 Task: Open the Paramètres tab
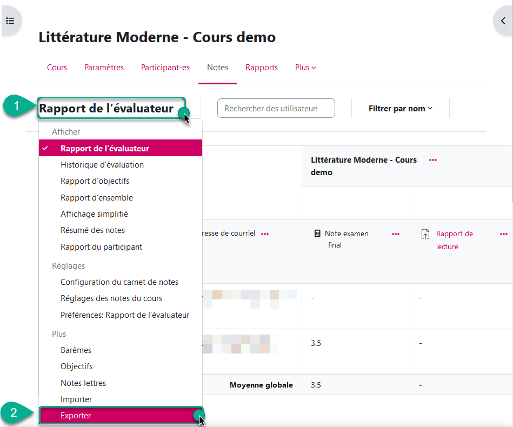click(x=104, y=68)
